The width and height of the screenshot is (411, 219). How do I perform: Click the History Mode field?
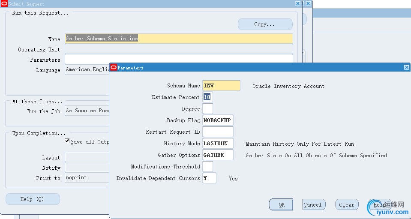click(218, 143)
